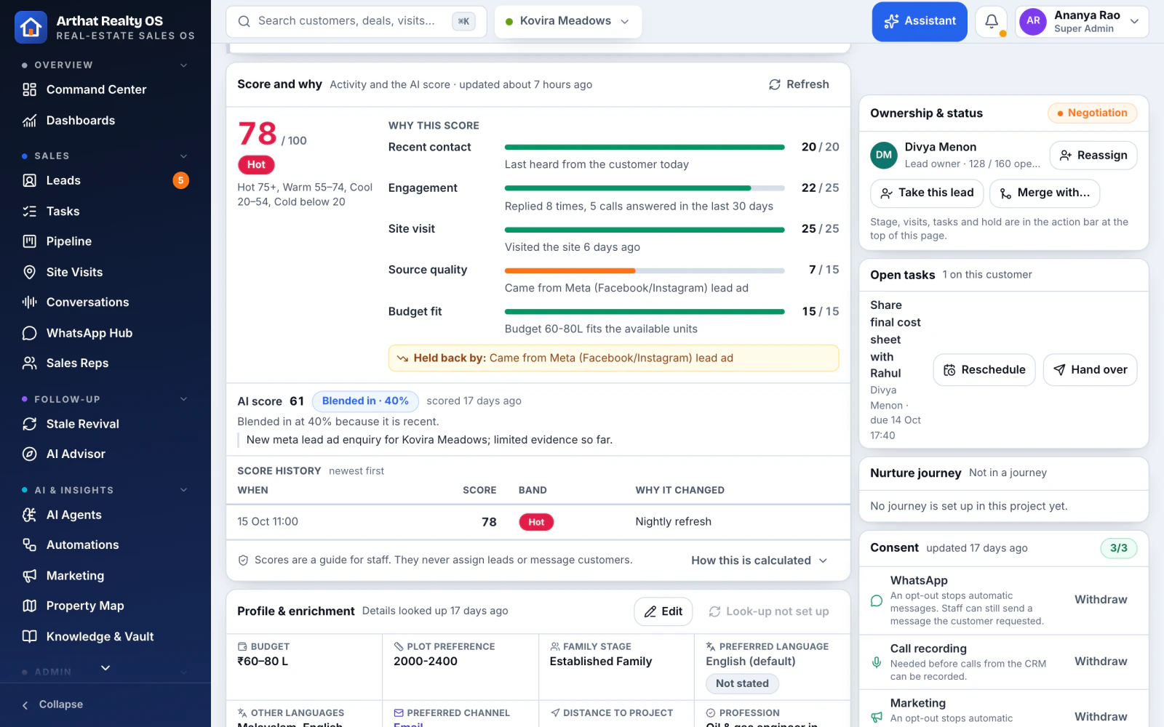Click the Leads contact icon
The width and height of the screenshot is (1164, 727).
point(29,180)
